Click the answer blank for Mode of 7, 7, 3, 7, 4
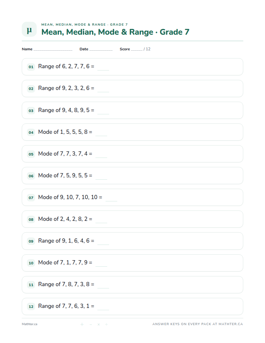The height and width of the screenshot is (343, 265). pos(101,154)
